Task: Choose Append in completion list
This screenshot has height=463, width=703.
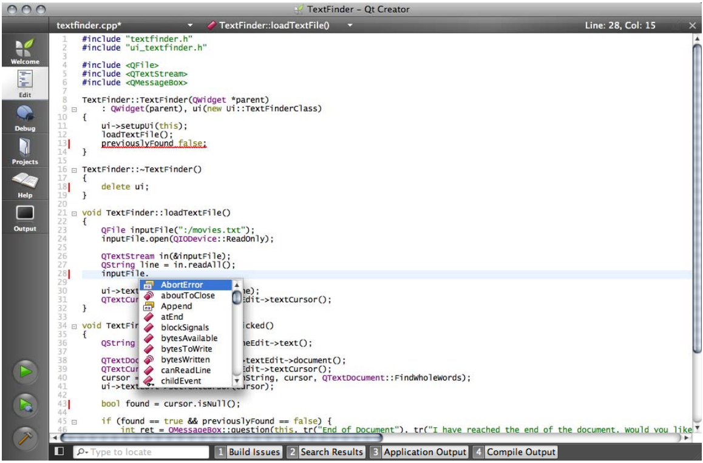Action: (186, 306)
